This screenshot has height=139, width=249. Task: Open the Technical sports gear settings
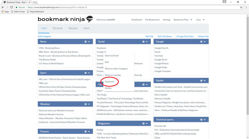pyautogui.click(x=201, y=120)
